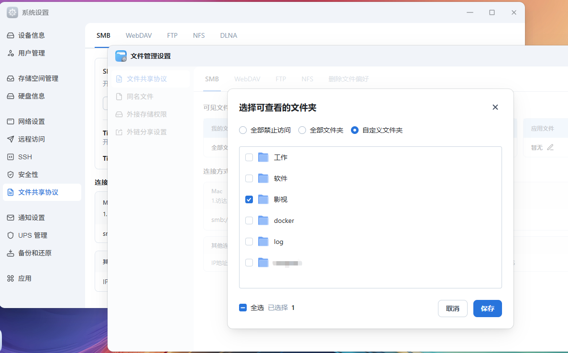568x353 pixels.
Task: Click the docker folder icon
Action: click(263, 221)
